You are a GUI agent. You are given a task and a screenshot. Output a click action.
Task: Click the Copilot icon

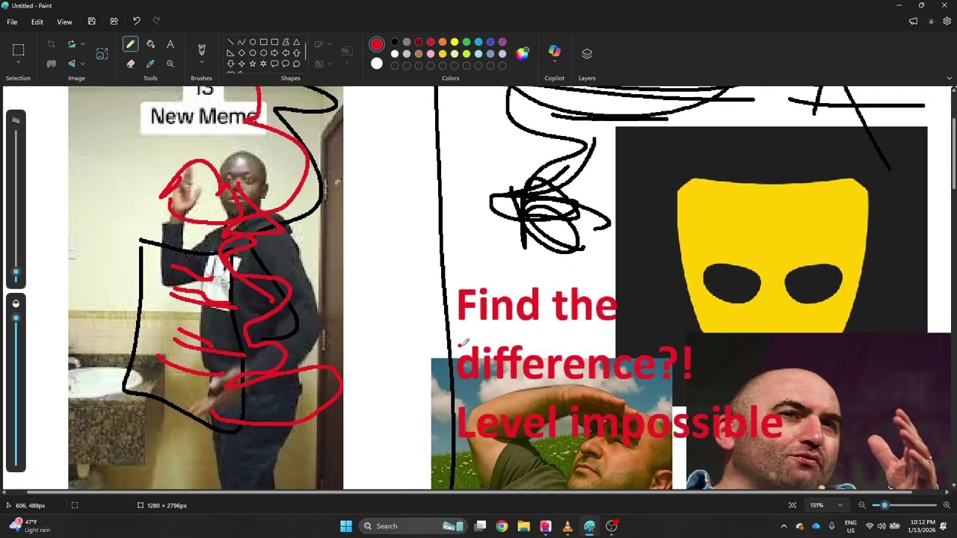(554, 51)
